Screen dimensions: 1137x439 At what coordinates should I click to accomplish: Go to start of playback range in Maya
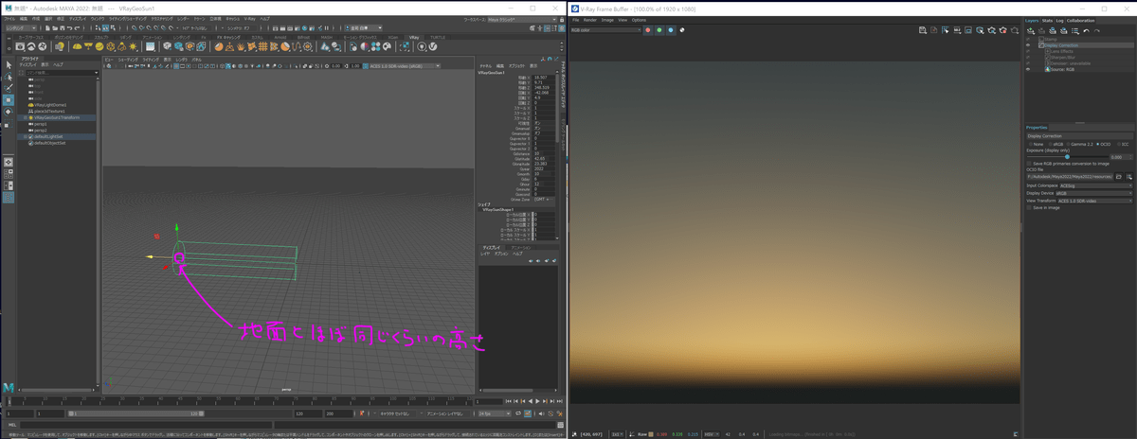pyautogui.click(x=509, y=401)
